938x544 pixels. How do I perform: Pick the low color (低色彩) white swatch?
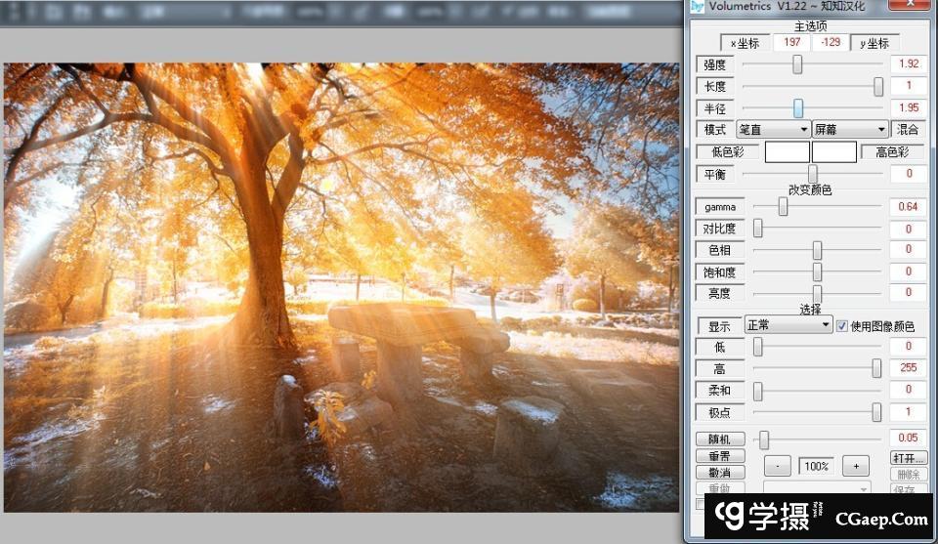pyautogui.click(x=787, y=152)
